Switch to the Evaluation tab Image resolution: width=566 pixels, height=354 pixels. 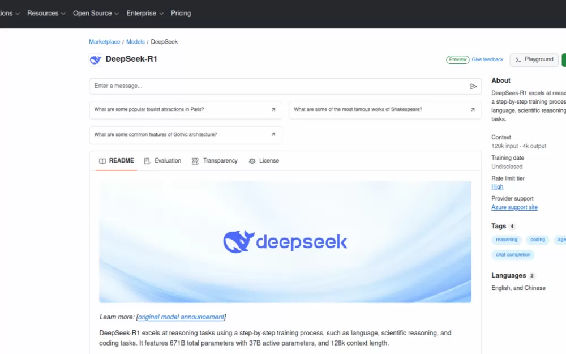point(162,161)
